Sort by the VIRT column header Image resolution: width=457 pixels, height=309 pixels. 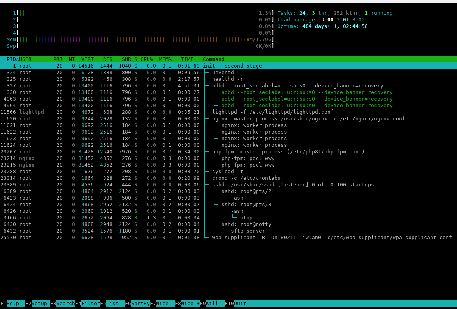tap(88, 59)
